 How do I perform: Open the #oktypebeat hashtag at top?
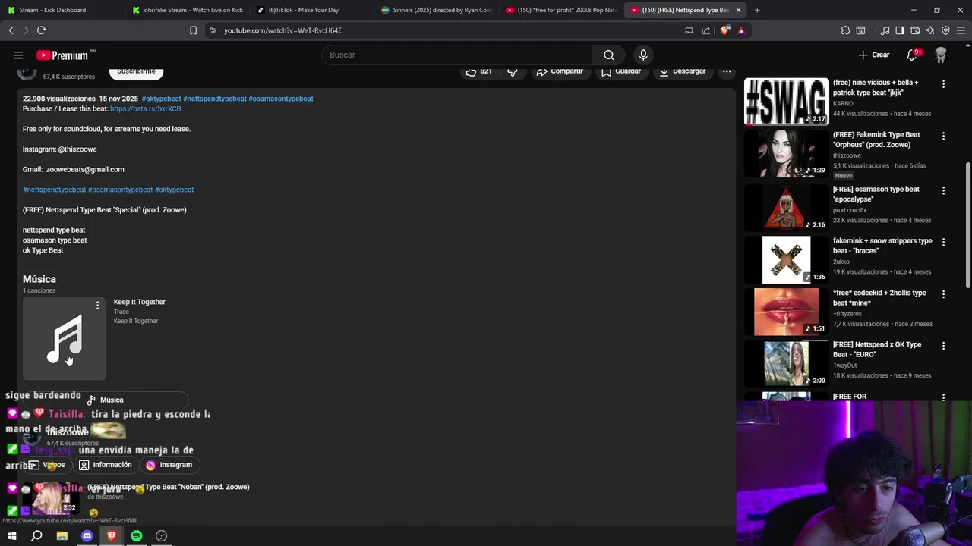tap(161, 99)
